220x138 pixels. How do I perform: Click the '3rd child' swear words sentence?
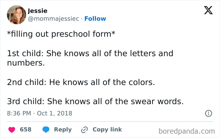tap(95, 102)
